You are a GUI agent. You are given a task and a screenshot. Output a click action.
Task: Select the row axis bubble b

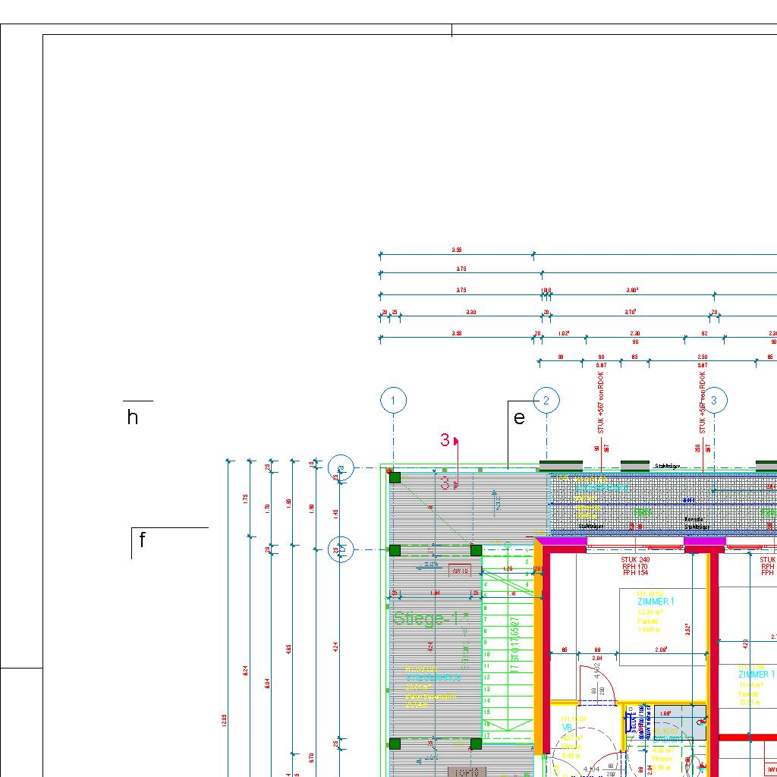(x=341, y=549)
